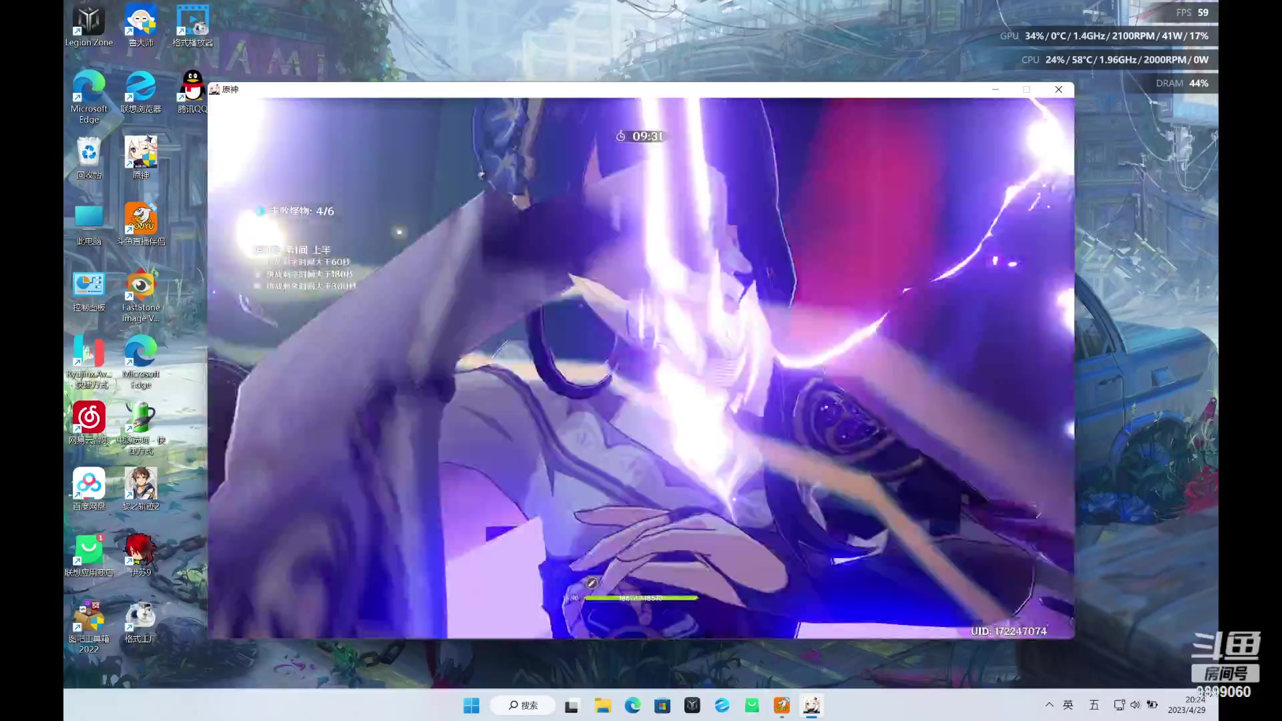Switch to the 原神 taskbar app
Viewport: 1282px width, 721px height.
tap(811, 706)
